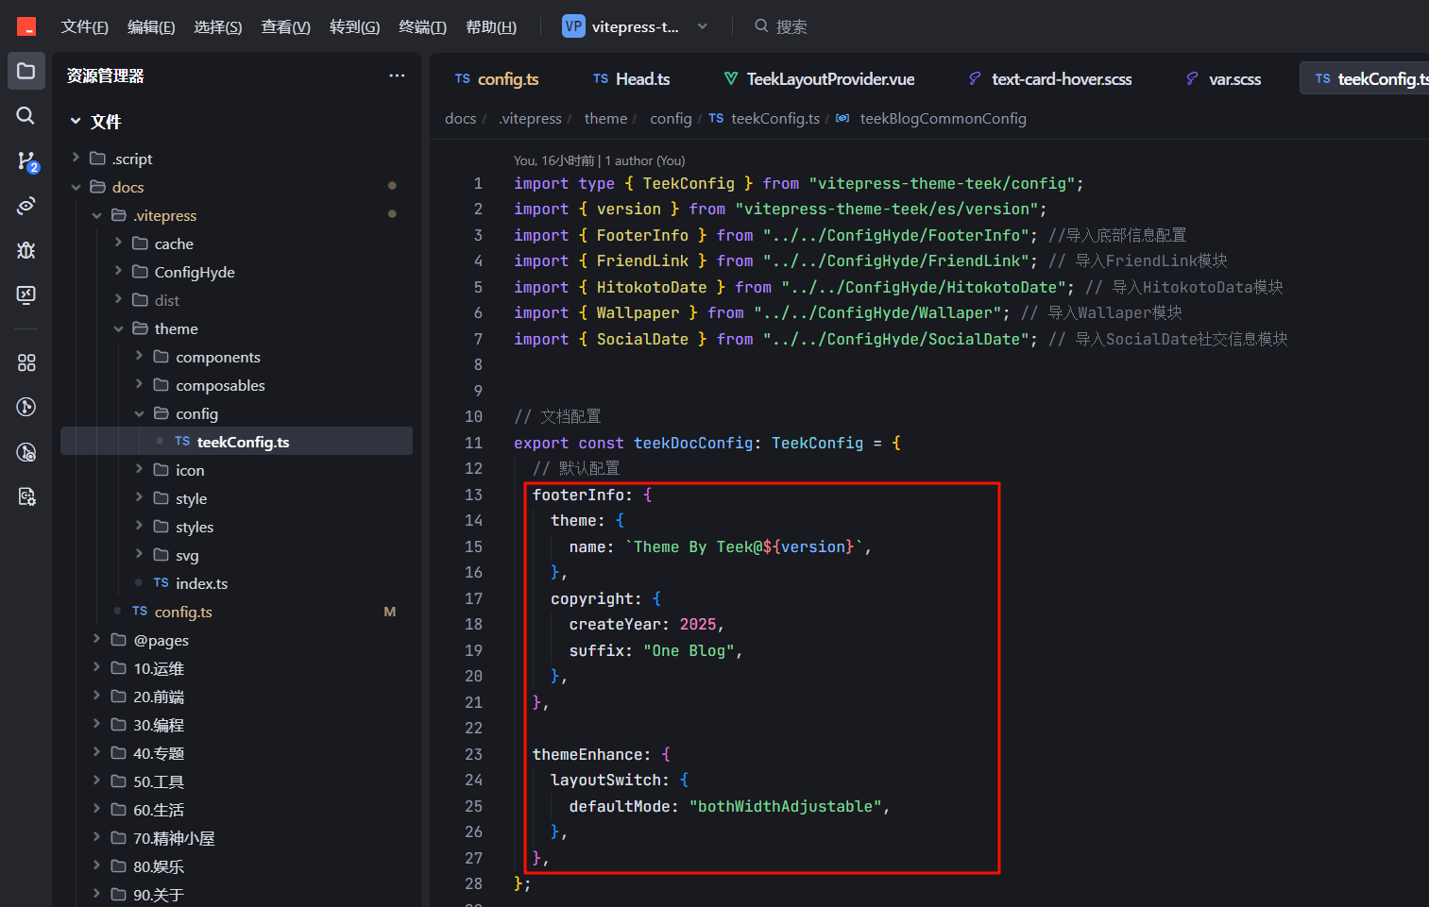This screenshot has height=907, width=1429.
Task: Switch to text-card-hover.scss tab
Action: [1050, 78]
